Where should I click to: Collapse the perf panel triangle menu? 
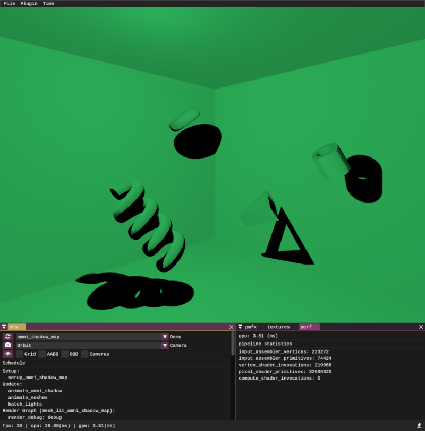[240, 327]
